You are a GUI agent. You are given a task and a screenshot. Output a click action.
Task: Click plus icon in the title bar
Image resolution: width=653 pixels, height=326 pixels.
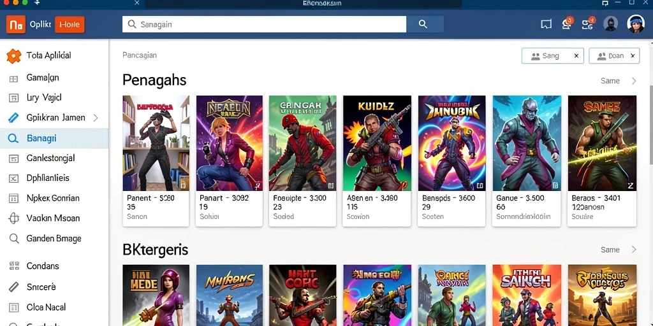pos(37,3)
